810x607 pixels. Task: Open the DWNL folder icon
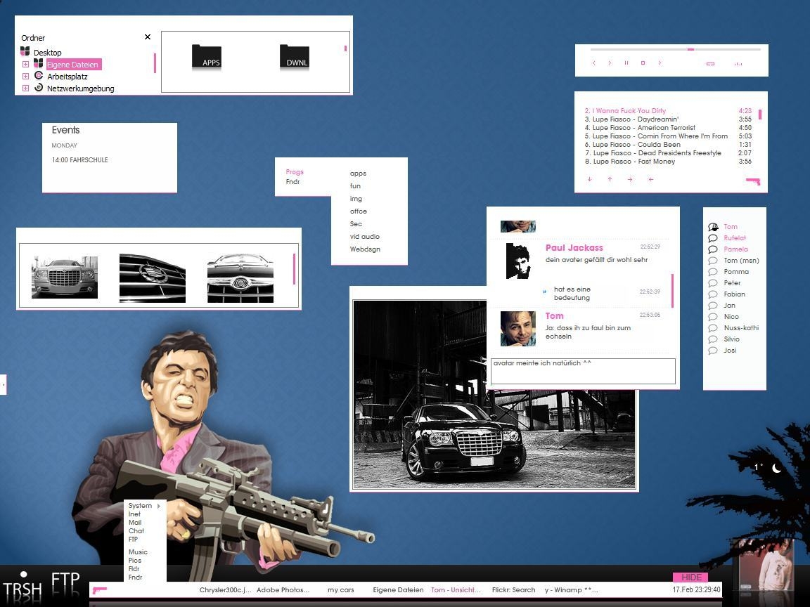(295, 57)
